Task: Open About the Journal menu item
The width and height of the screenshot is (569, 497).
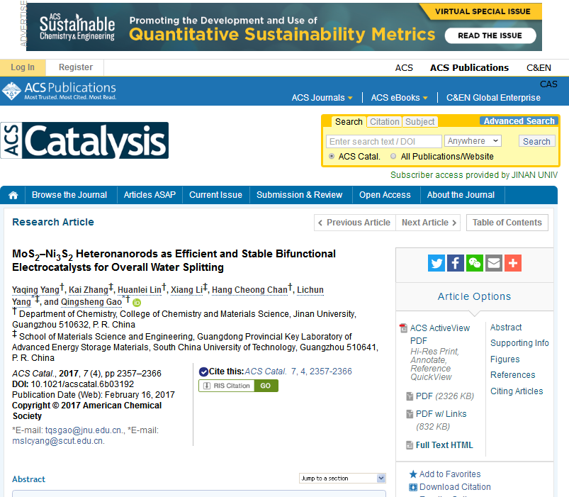Action: (x=461, y=195)
